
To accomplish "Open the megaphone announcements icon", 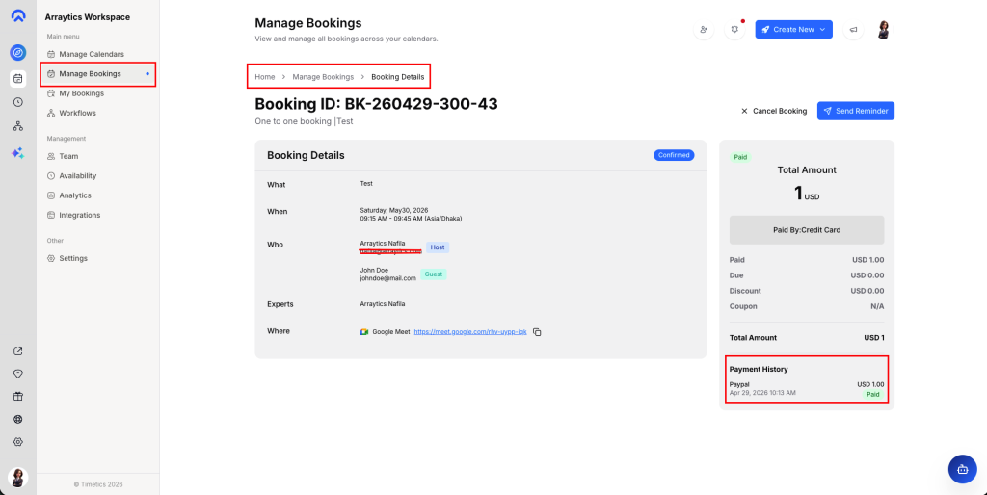I will 853,30.
